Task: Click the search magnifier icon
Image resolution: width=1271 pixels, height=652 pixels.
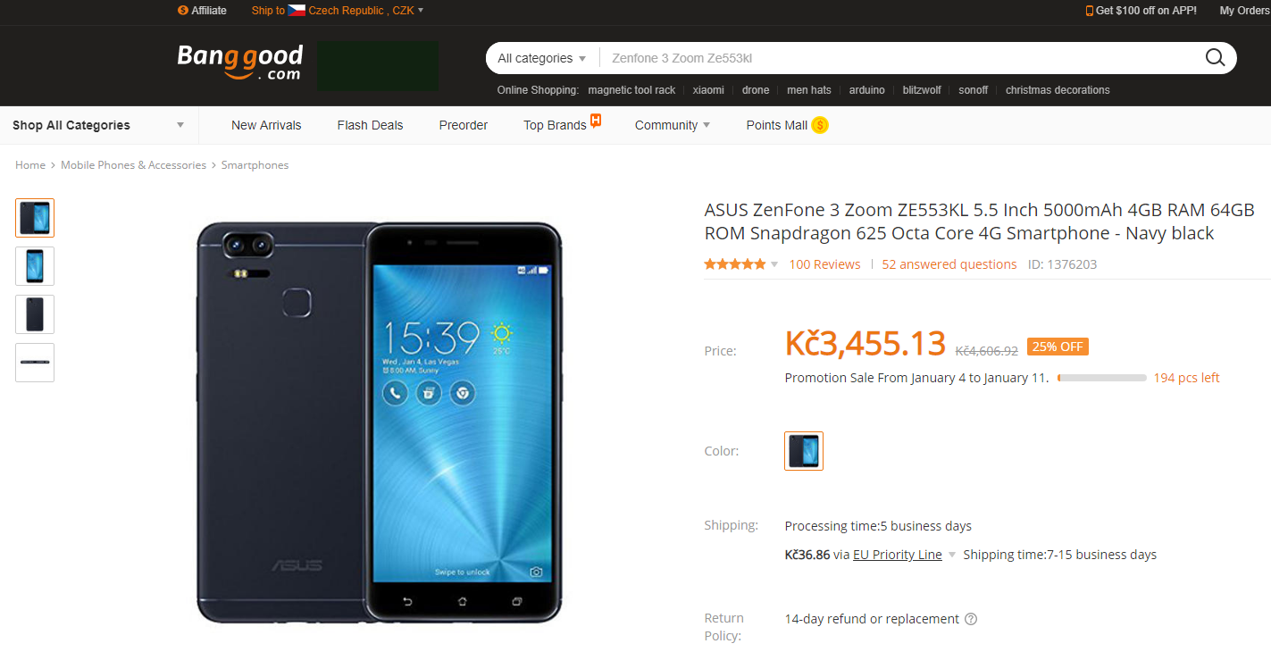Action: tap(1215, 58)
